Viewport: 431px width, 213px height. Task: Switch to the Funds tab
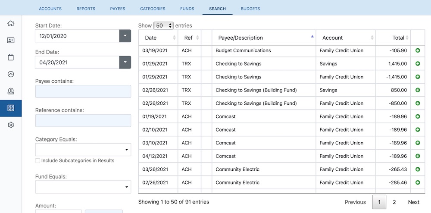[x=187, y=9]
